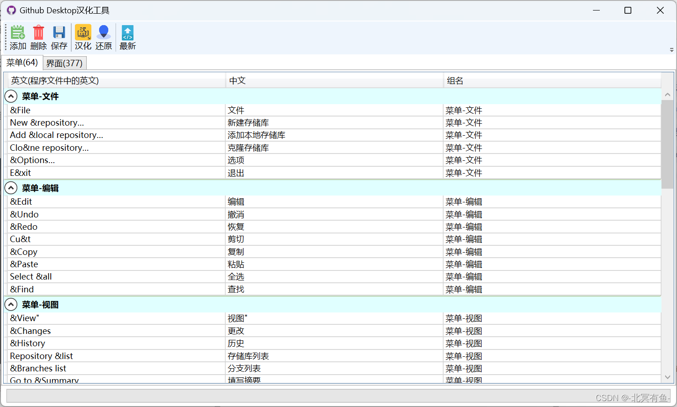
Task: Select the &History row
Action: coord(334,344)
